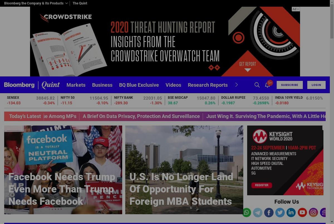Viewport: 334px width, 224px height.
Task: Select the DOLLAR RUPEE ticker
Action: point(245,100)
